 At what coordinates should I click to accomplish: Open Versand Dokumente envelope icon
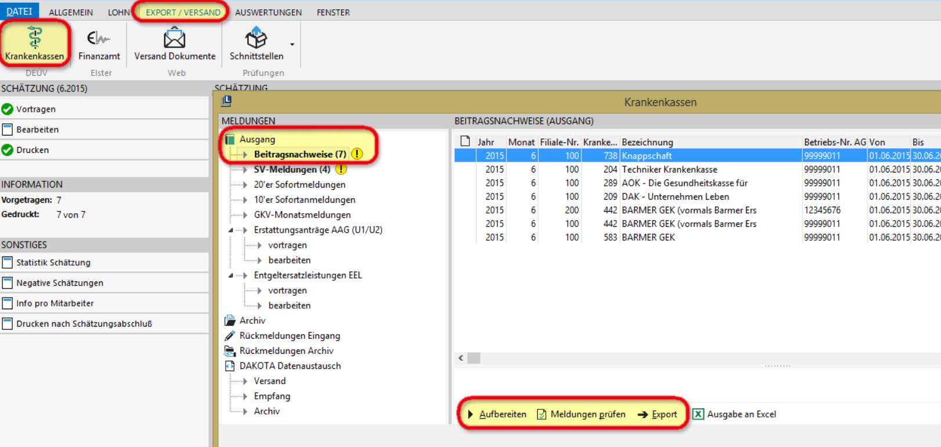(174, 38)
